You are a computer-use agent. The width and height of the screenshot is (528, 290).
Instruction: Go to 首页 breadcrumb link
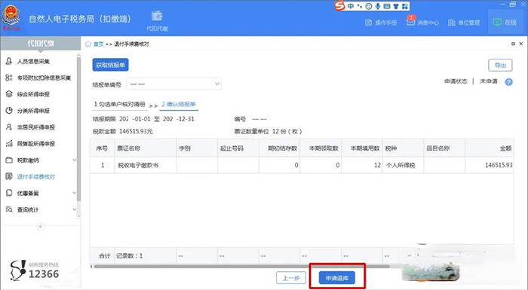[x=98, y=44]
